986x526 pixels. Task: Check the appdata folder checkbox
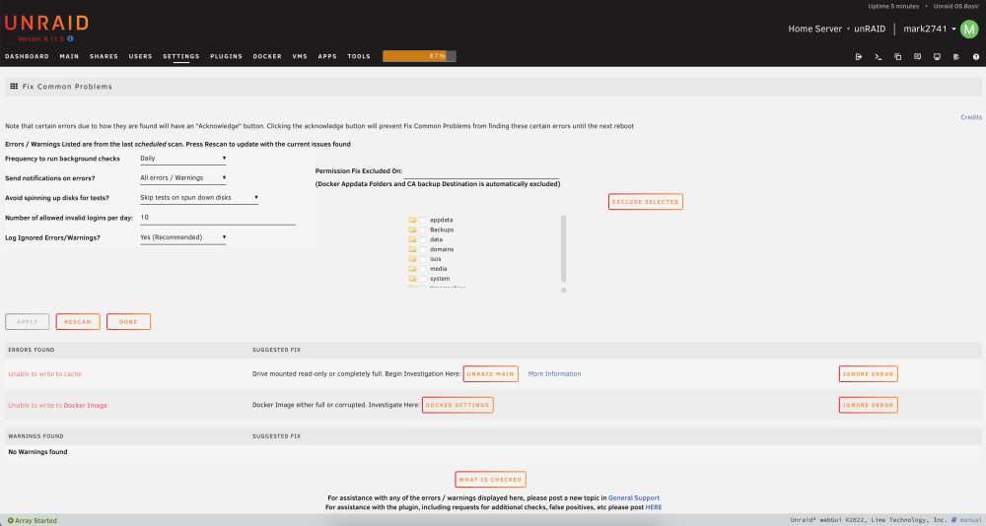tap(423, 220)
